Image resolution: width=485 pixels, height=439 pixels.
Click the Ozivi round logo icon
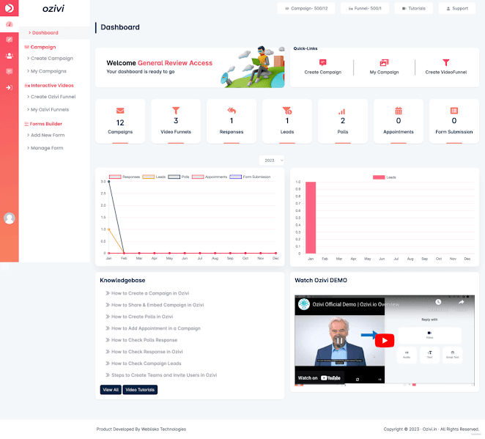click(x=10, y=8)
